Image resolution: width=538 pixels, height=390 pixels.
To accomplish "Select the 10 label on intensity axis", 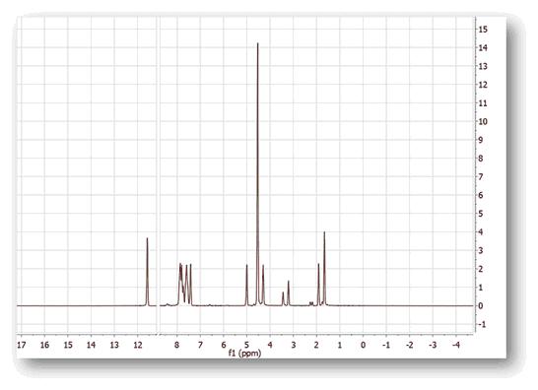I will coord(483,121).
